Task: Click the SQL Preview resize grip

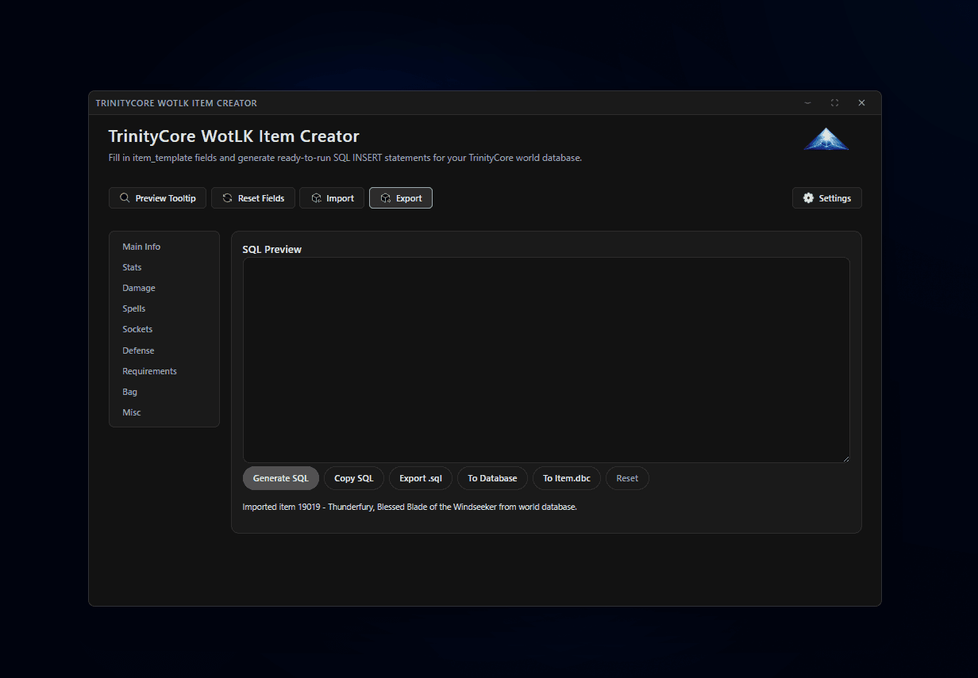Action: [x=845, y=458]
